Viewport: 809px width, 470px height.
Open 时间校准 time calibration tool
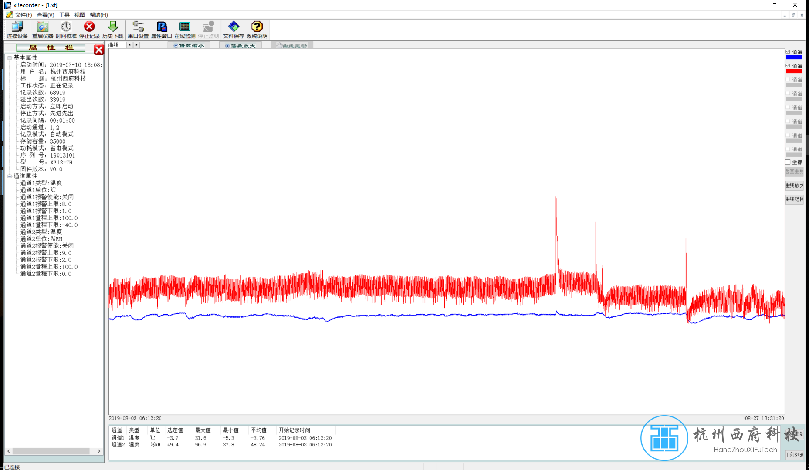[x=66, y=30]
